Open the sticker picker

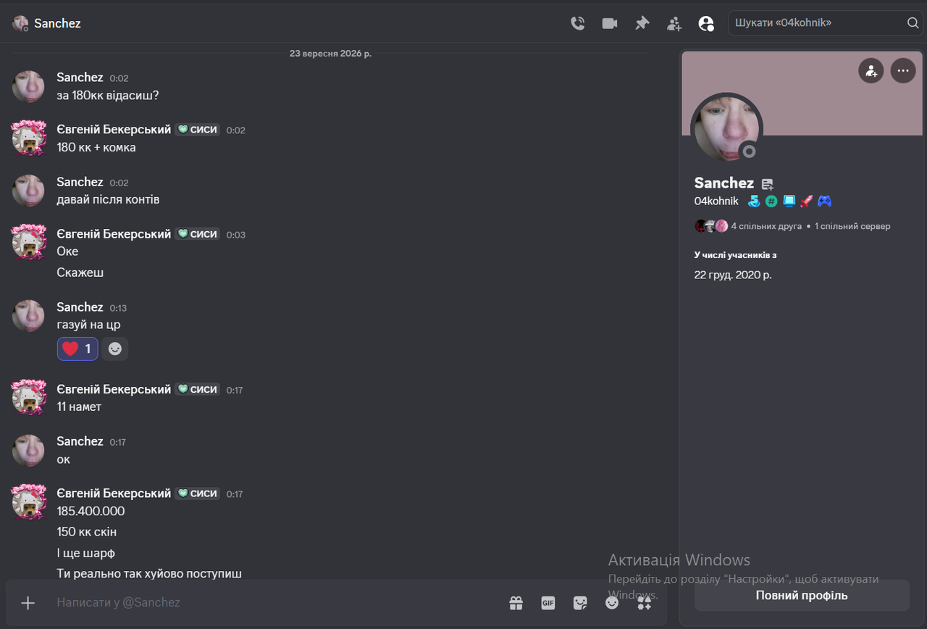[580, 603]
